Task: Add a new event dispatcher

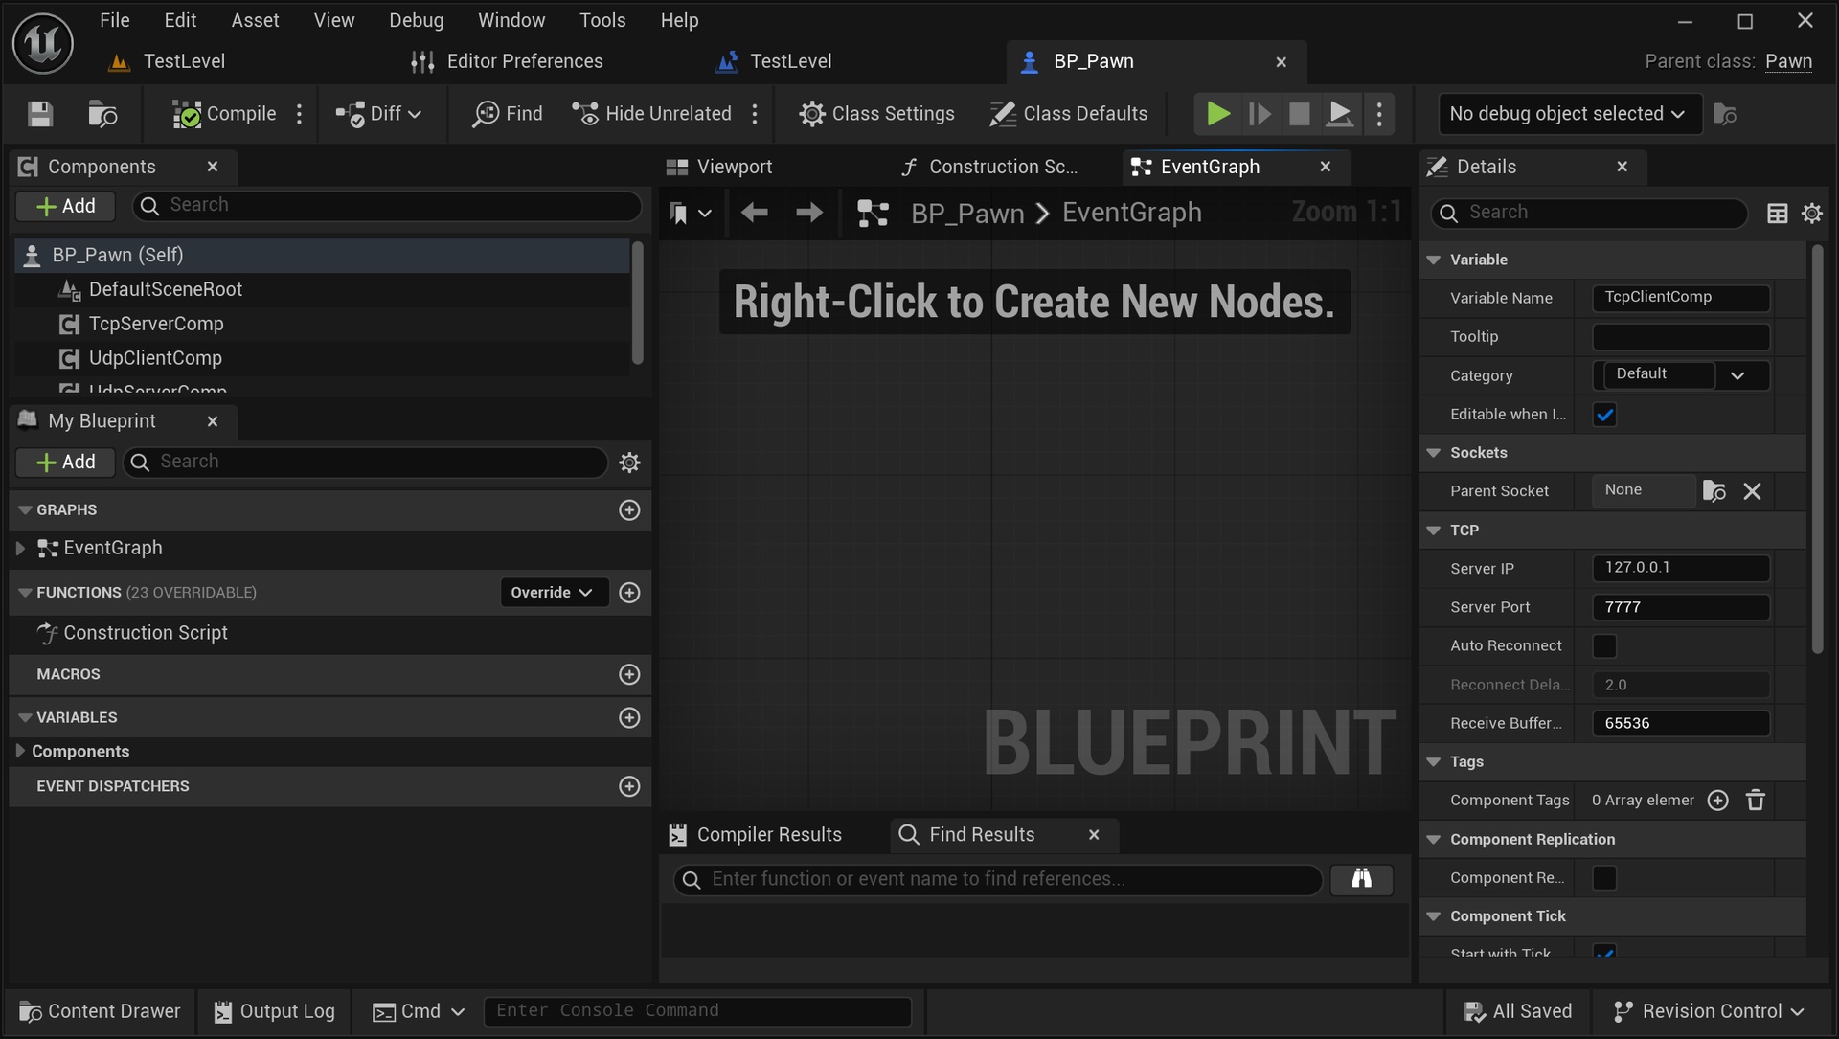Action: (x=629, y=786)
